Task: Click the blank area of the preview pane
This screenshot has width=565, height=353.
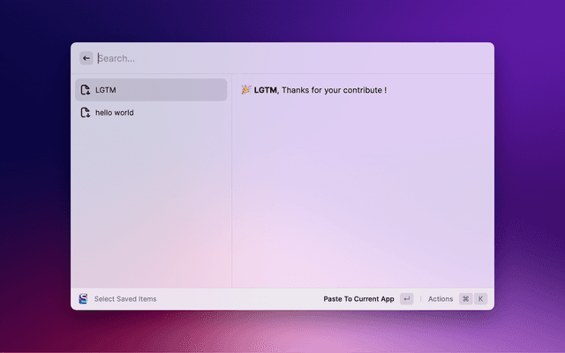Action: point(362,194)
